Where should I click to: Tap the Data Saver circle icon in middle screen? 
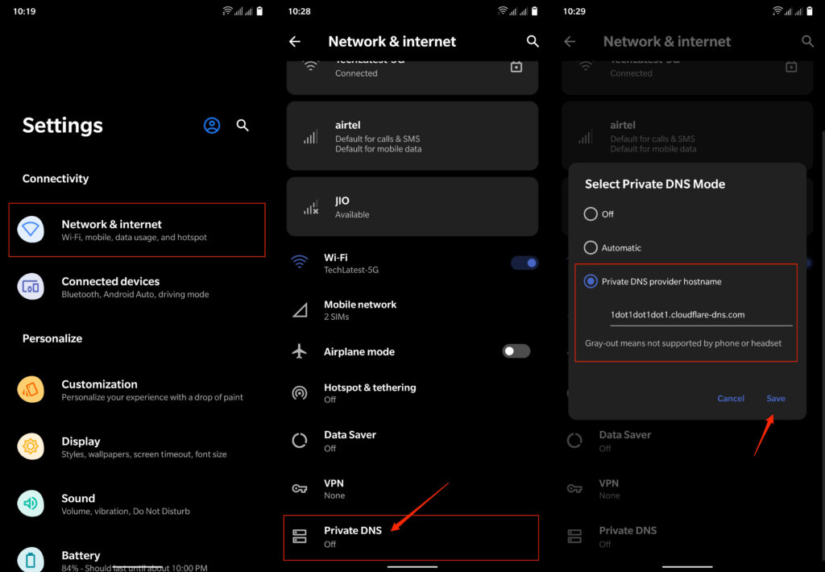pos(300,441)
